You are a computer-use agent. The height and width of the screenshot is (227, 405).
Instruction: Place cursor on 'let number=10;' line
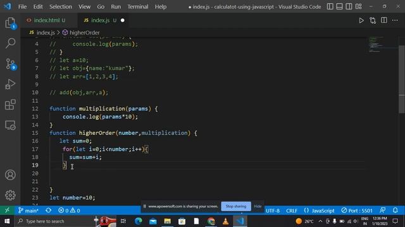[72, 197]
